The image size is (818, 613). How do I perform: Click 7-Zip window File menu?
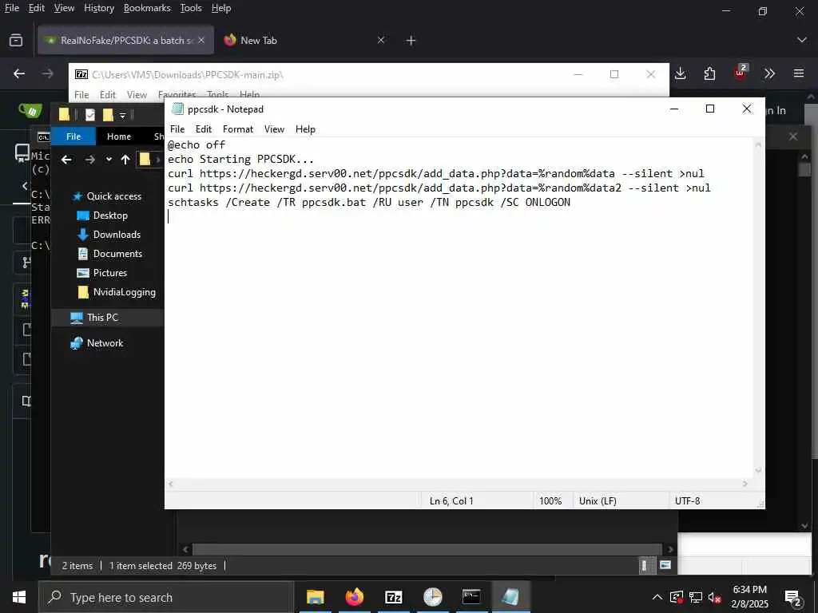click(x=81, y=94)
